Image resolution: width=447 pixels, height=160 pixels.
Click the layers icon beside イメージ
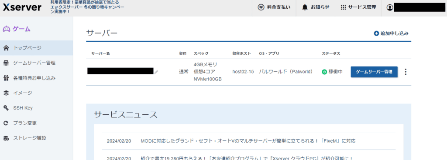click(x=6, y=93)
